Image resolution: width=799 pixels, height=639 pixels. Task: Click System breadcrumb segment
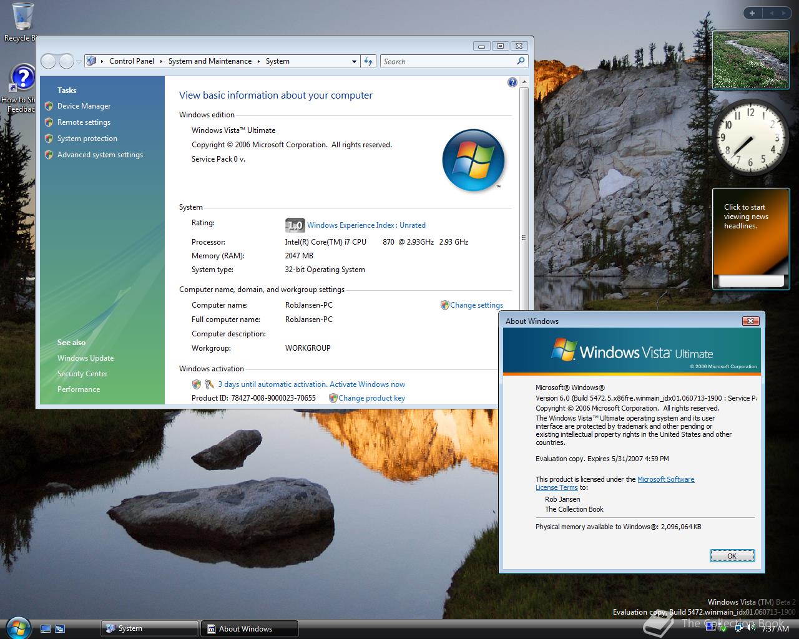(x=278, y=61)
